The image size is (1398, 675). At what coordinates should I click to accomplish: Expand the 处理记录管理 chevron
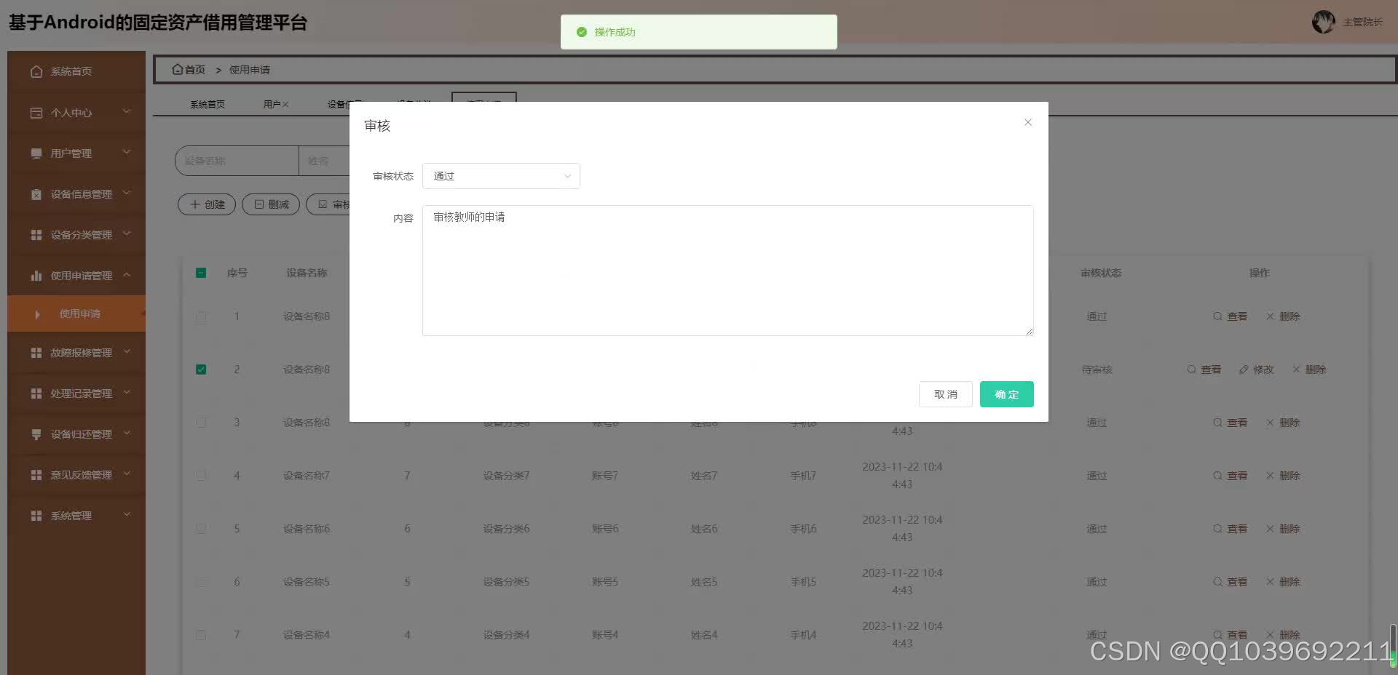point(127,392)
